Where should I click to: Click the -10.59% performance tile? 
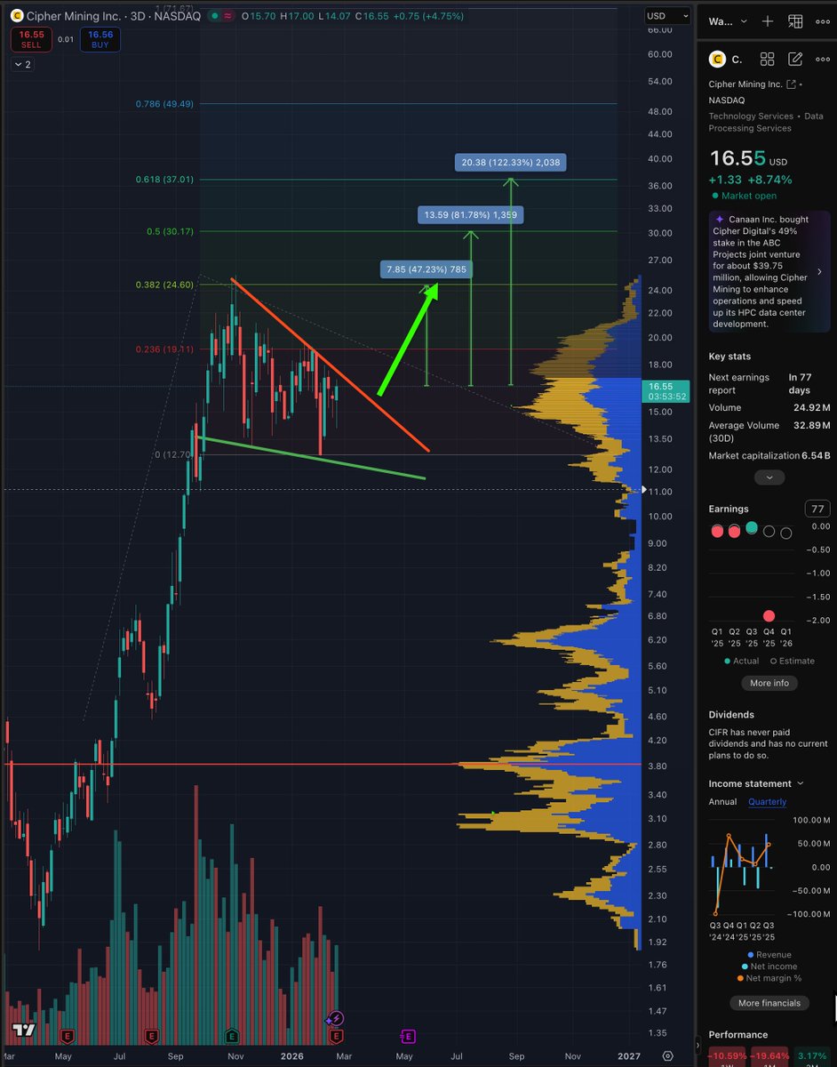(x=727, y=1057)
